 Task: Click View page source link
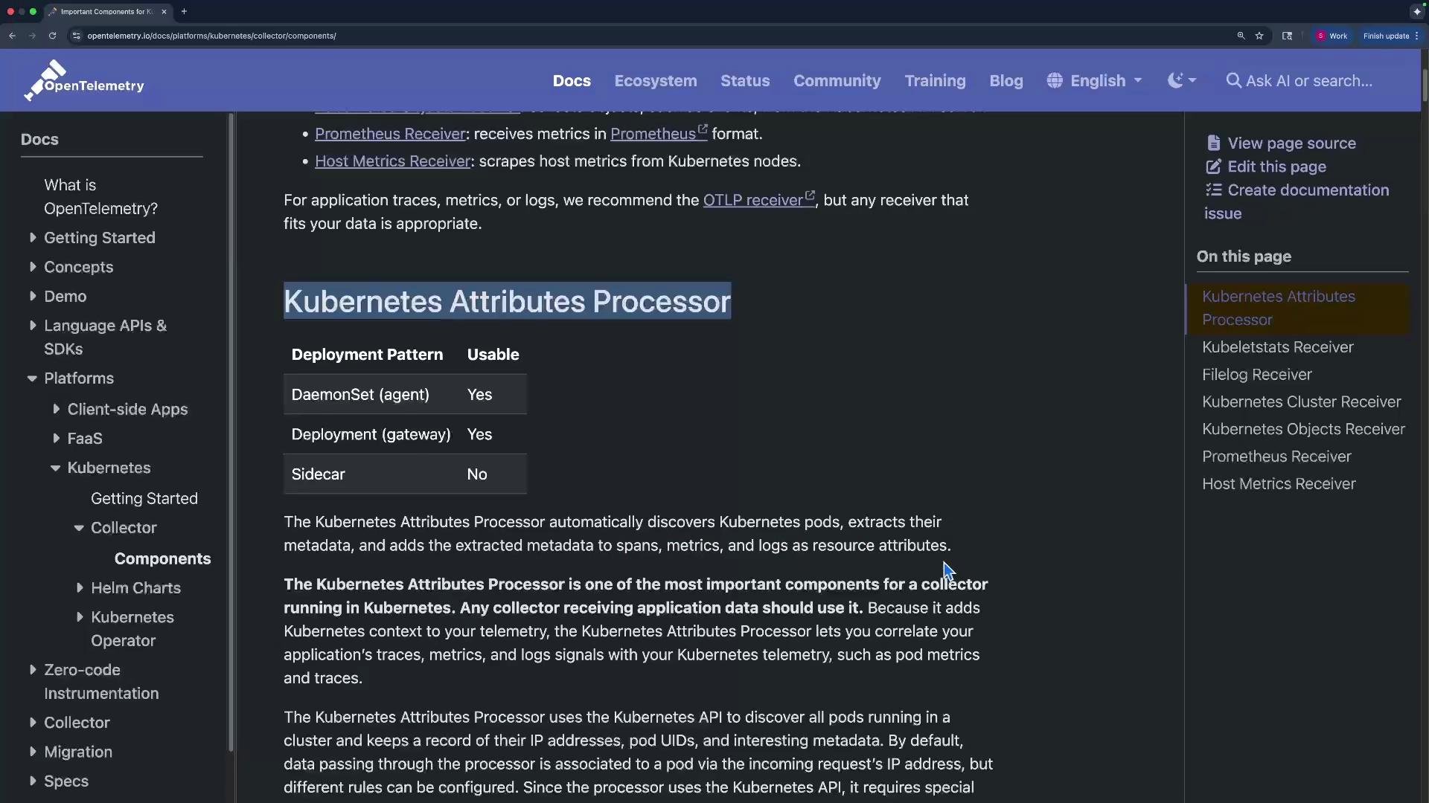click(x=1291, y=143)
